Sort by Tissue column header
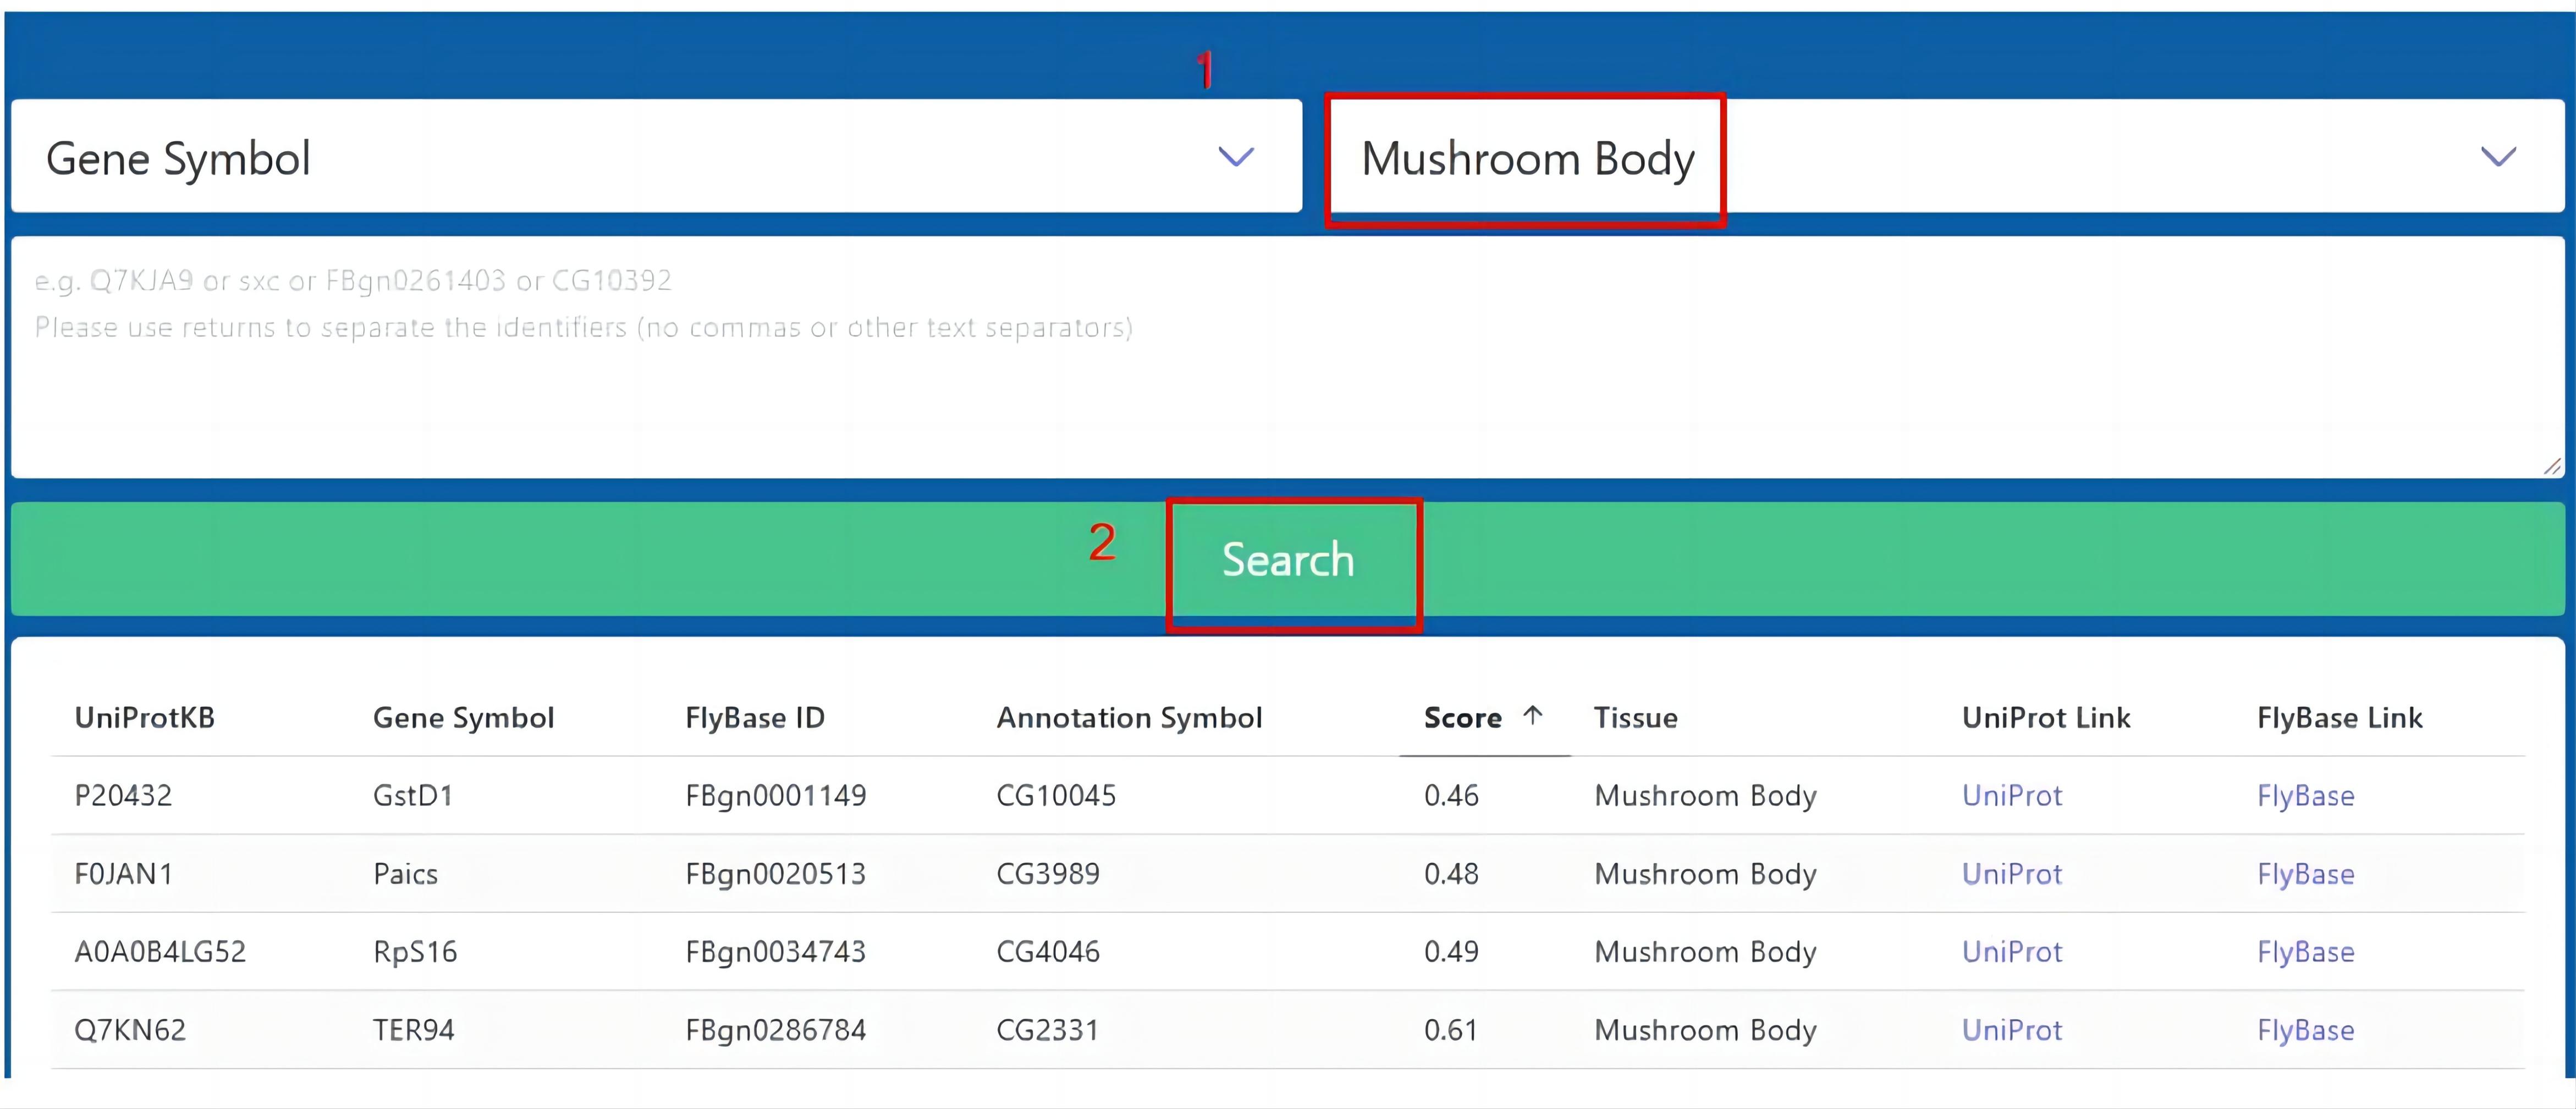The height and width of the screenshot is (1109, 2576). point(1635,718)
